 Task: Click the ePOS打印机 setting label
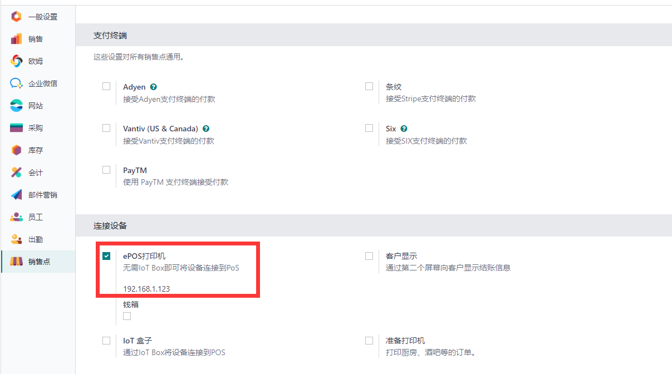[x=144, y=257]
